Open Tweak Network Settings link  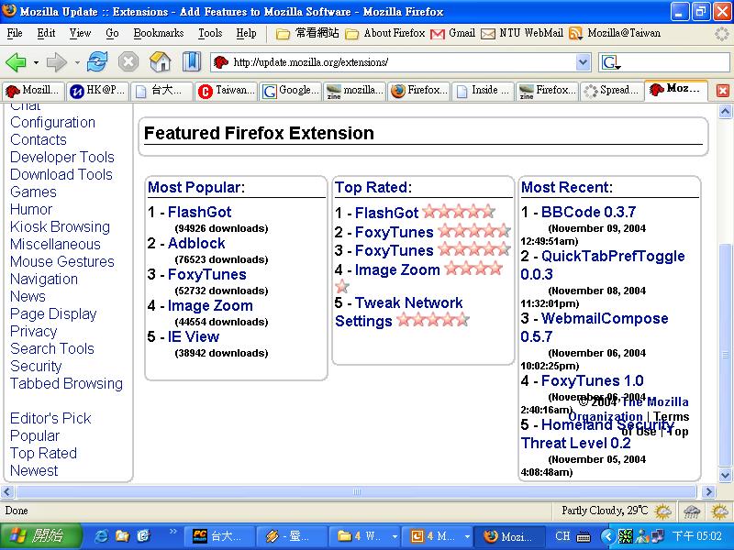(x=399, y=312)
